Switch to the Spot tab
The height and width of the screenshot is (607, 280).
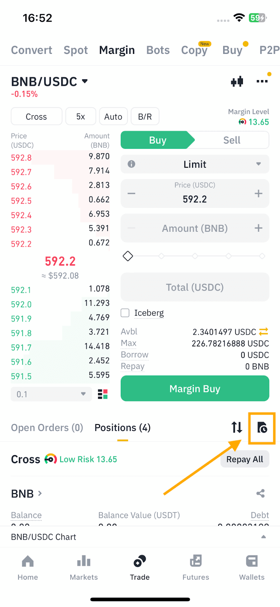click(76, 50)
